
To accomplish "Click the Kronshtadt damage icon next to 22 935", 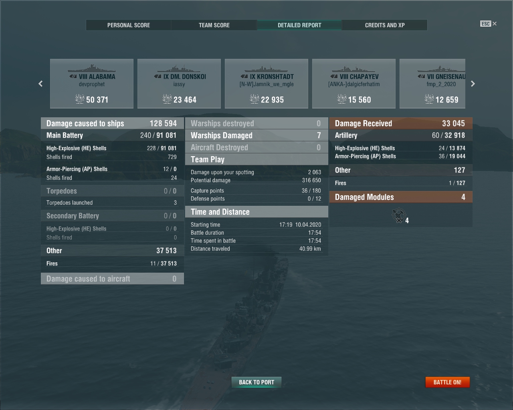I will click(254, 99).
